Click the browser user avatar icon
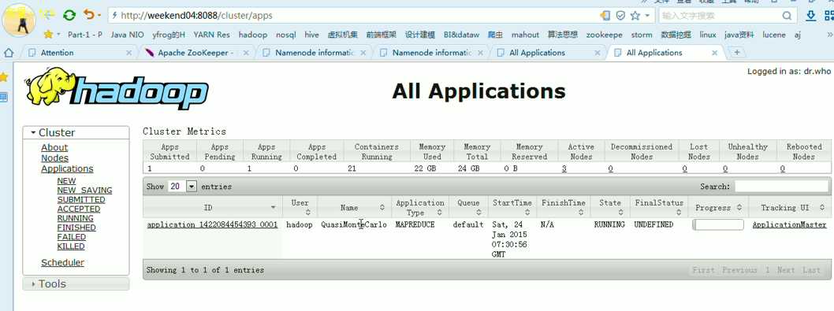Viewport: 834px width, 311px height. coord(19,20)
